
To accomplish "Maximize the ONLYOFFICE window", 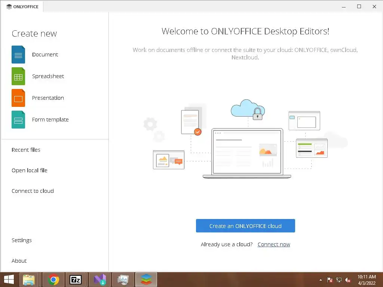I will pos(359,7).
